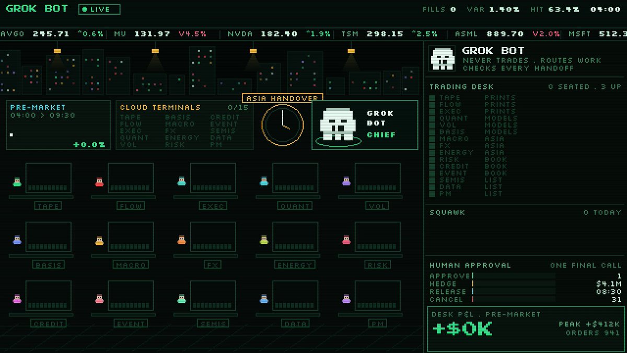Click the trader avatar at the RISK desk
Image resolution: width=627 pixels, height=353 pixels.
point(346,240)
